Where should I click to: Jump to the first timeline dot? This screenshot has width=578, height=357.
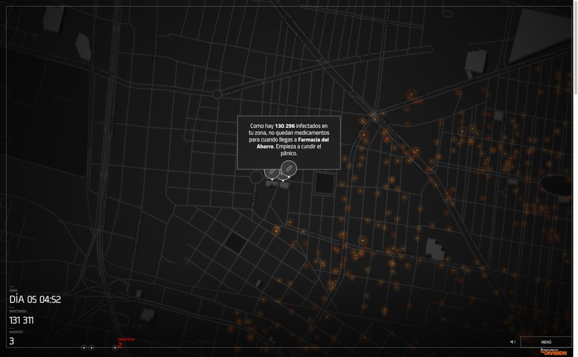pos(84,347)
